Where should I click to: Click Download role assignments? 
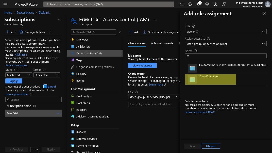click(161, 32)
